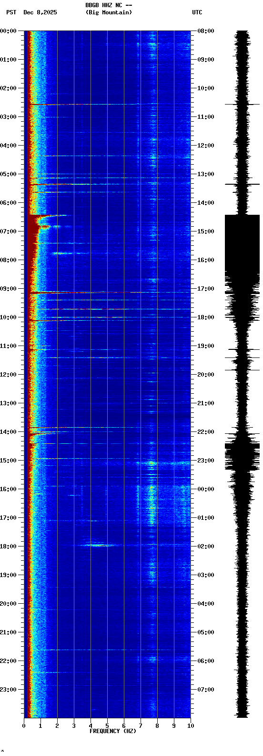Click the '15:00' PST time label
Viewport: 263px width, 756px height.
(8, 461)
